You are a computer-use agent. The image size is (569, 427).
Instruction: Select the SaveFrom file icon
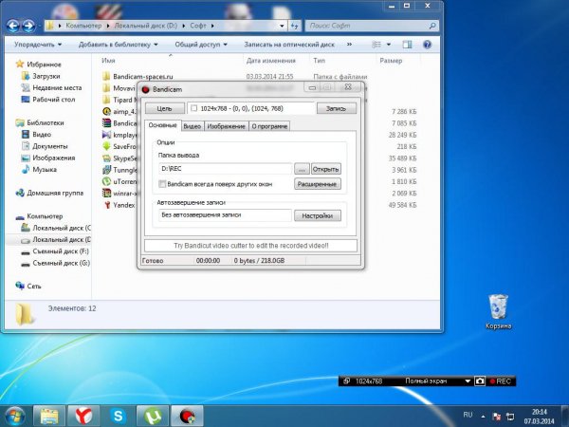coord(106,146)
